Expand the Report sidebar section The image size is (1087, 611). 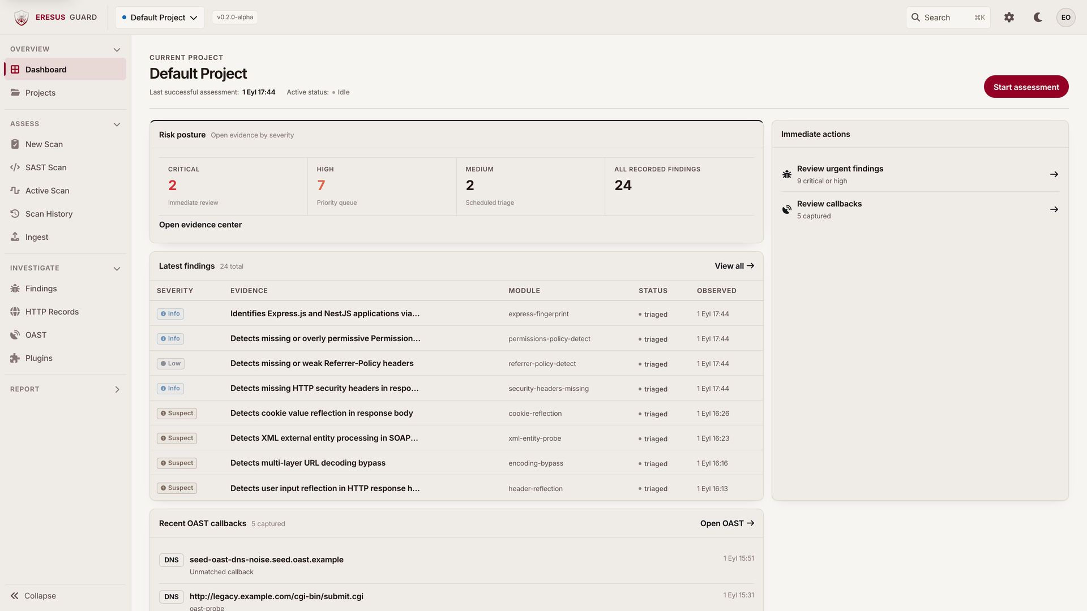(x=117, y=389)
